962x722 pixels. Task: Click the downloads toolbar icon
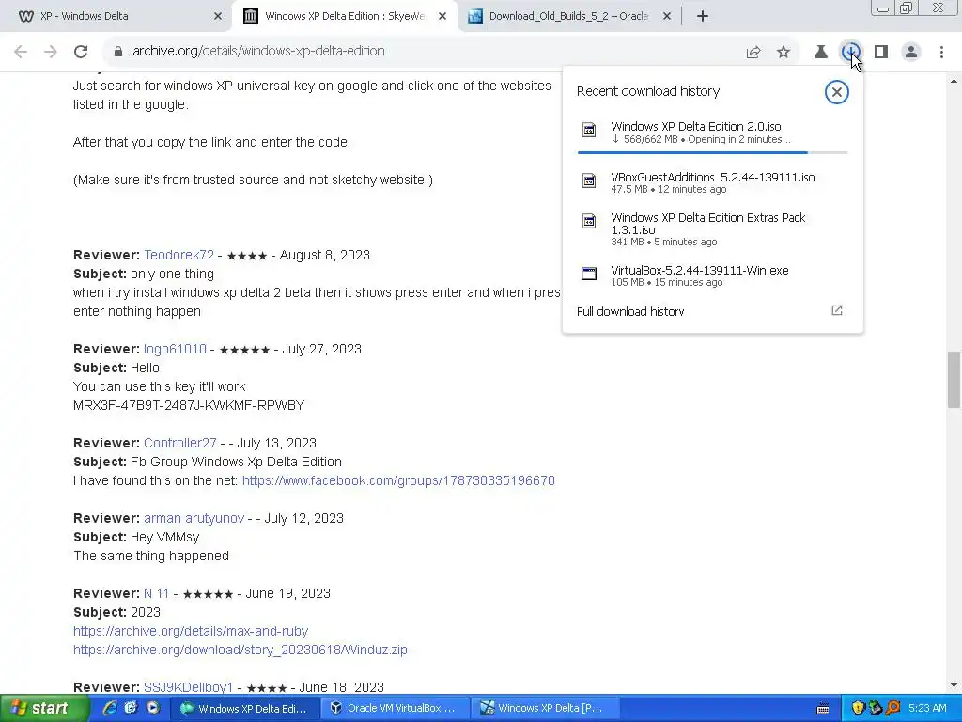tap(850, 53)
